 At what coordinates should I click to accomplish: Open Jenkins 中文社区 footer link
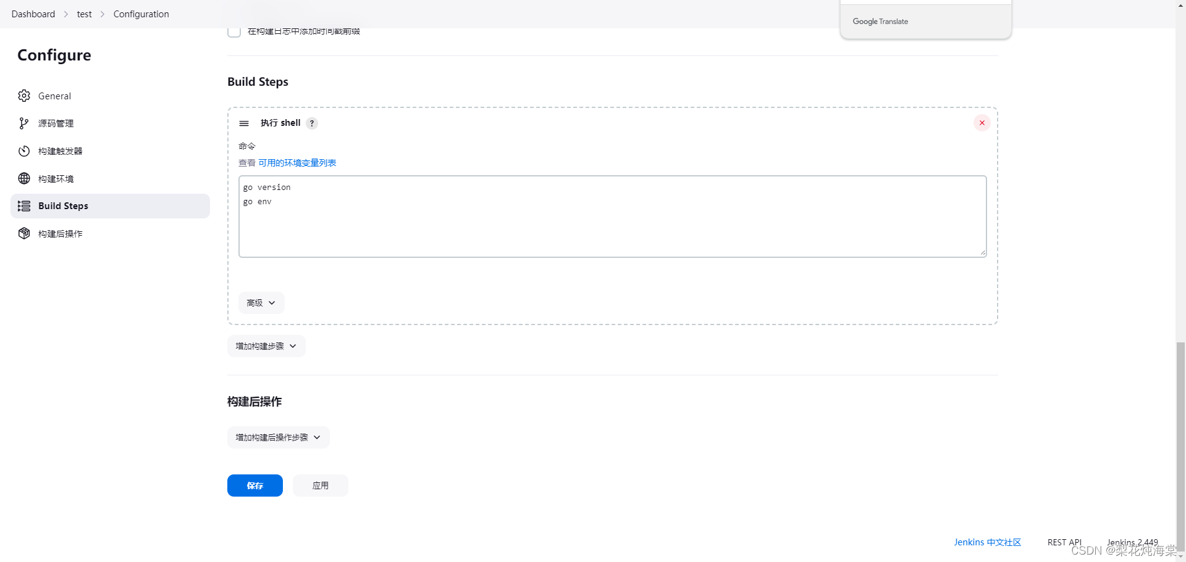click(x=988, y=542)
